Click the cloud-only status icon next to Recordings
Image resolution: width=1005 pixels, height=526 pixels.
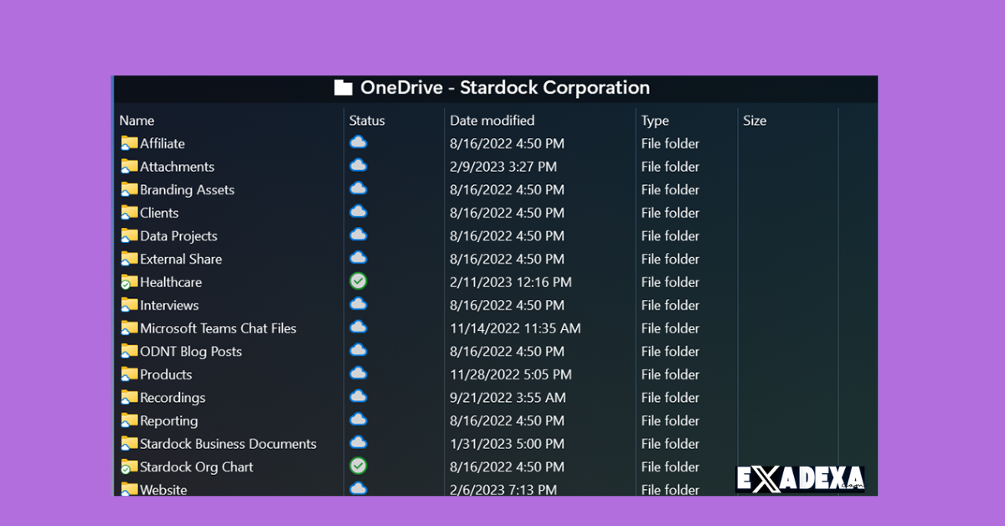[358, 397]
